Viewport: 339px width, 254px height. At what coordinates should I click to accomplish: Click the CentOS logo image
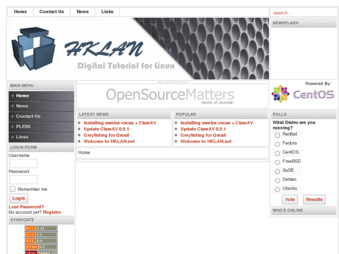tap(303, 94)
